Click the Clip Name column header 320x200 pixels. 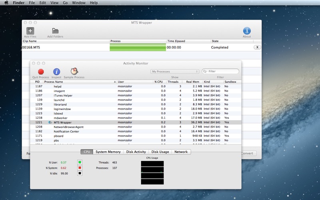[66, 41]
